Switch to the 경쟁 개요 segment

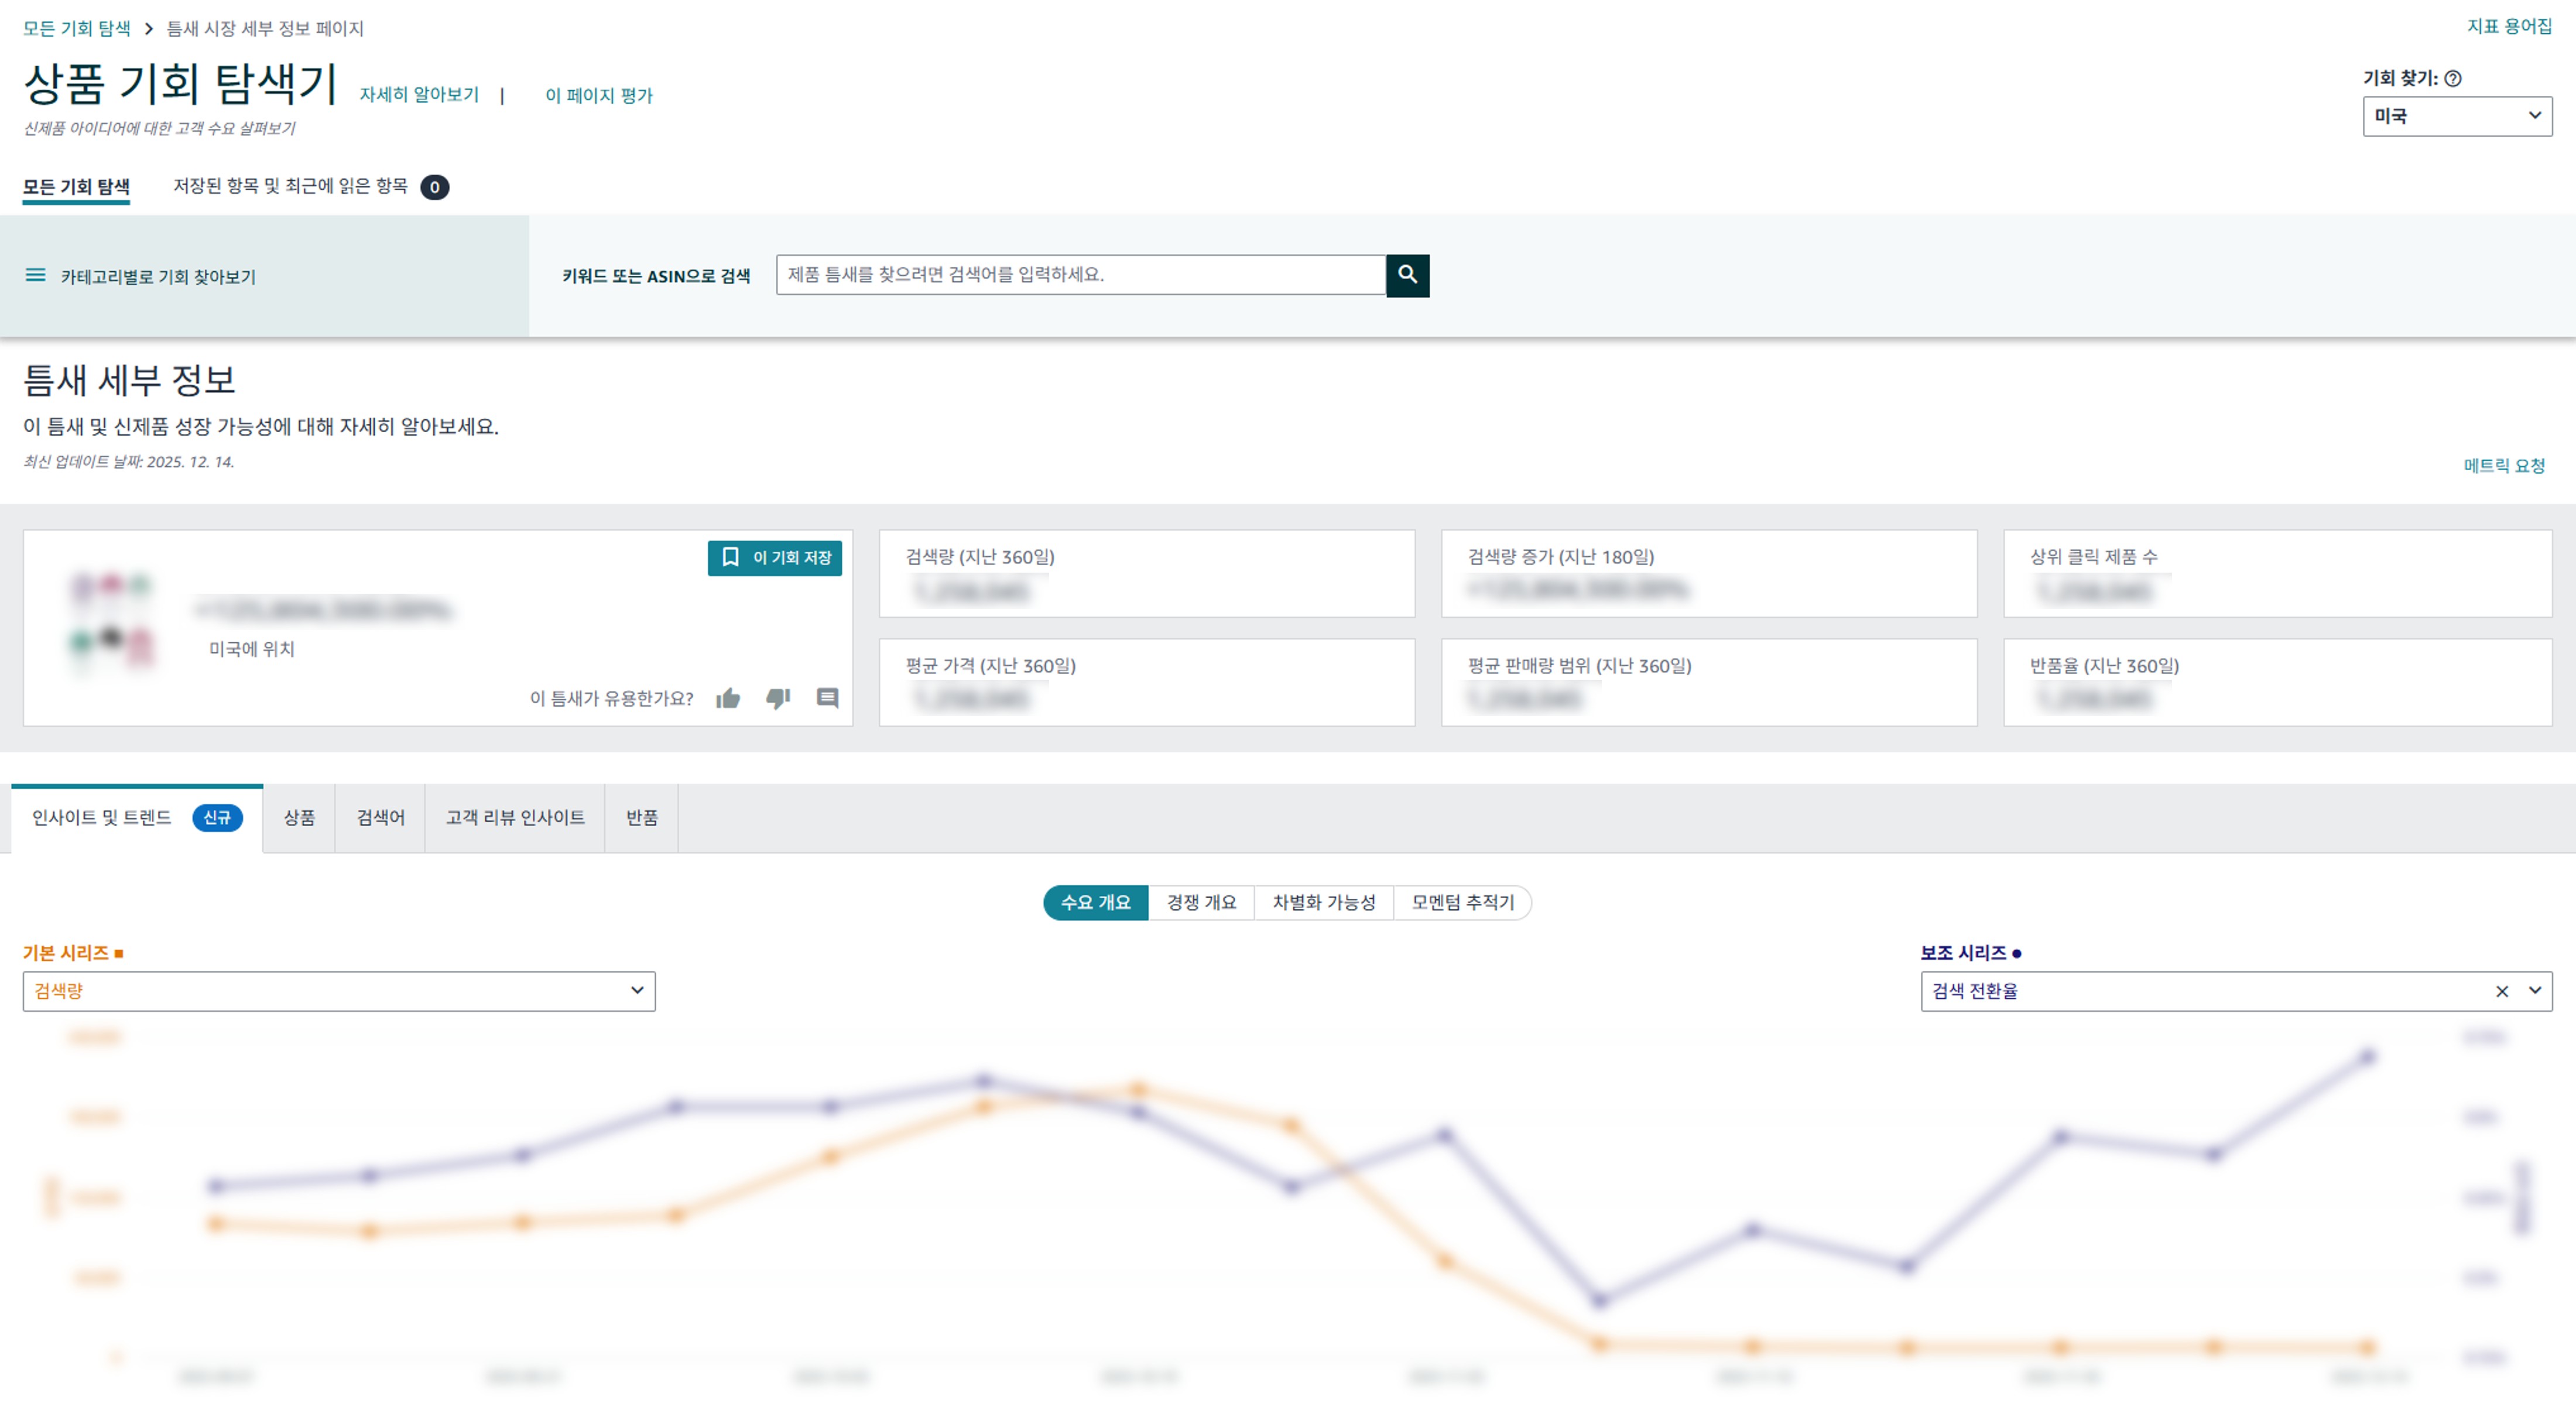tap(1201, 902)
